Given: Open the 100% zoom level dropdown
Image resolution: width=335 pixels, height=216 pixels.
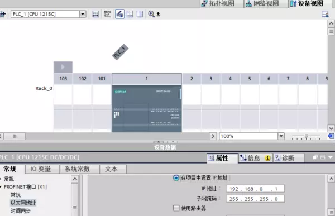Looking at the screenshot, I should pyautogui.click(x=281, y=136).
